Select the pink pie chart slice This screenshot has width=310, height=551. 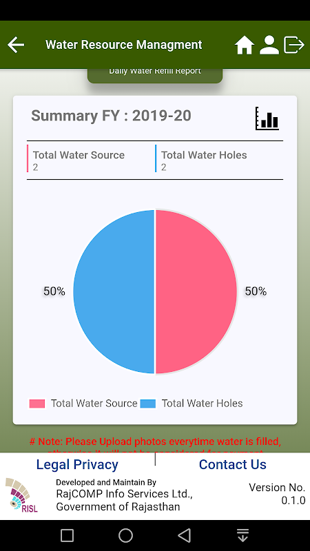click(196, 291)
